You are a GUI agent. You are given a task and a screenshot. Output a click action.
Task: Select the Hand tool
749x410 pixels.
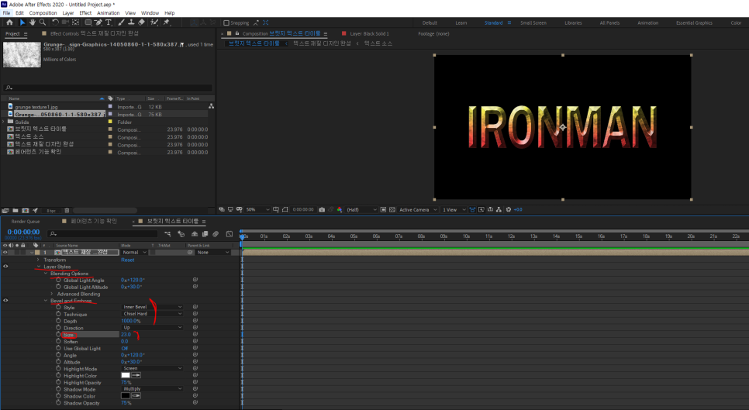[32, 22]
